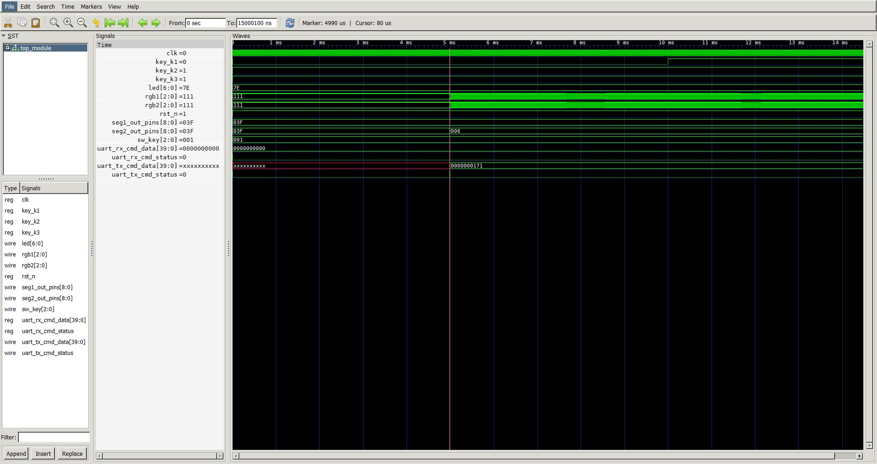Open the Help menu

pos(133,6)
